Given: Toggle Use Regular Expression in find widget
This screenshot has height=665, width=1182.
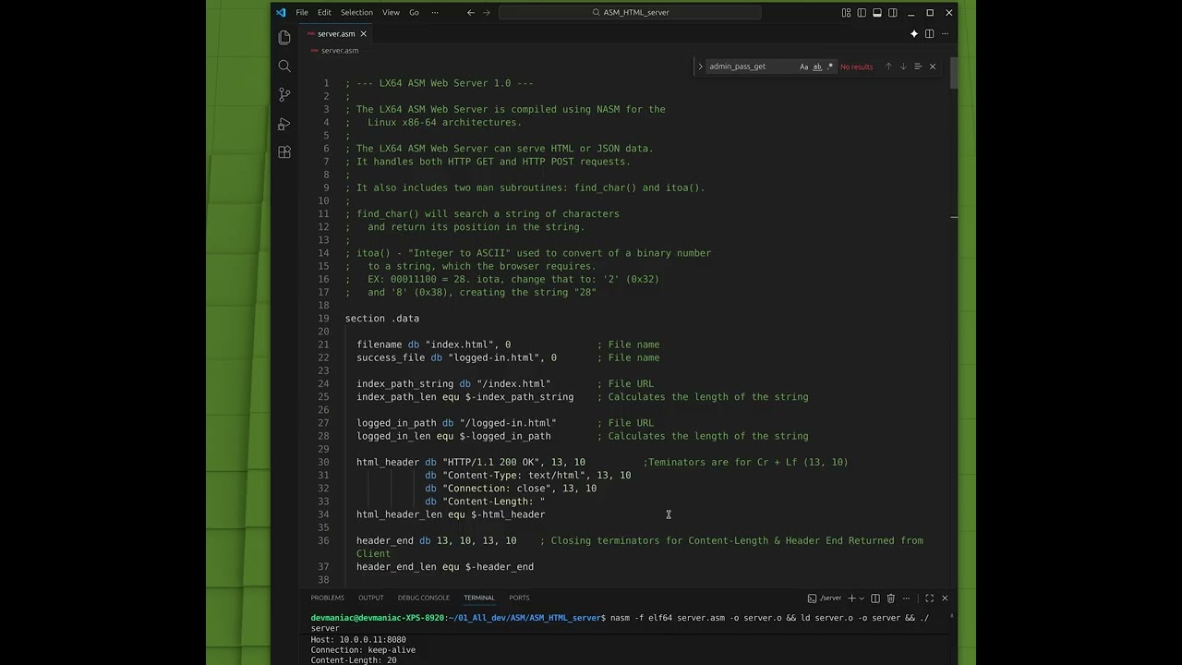Looking at the screenshot, I should (830, 66).
